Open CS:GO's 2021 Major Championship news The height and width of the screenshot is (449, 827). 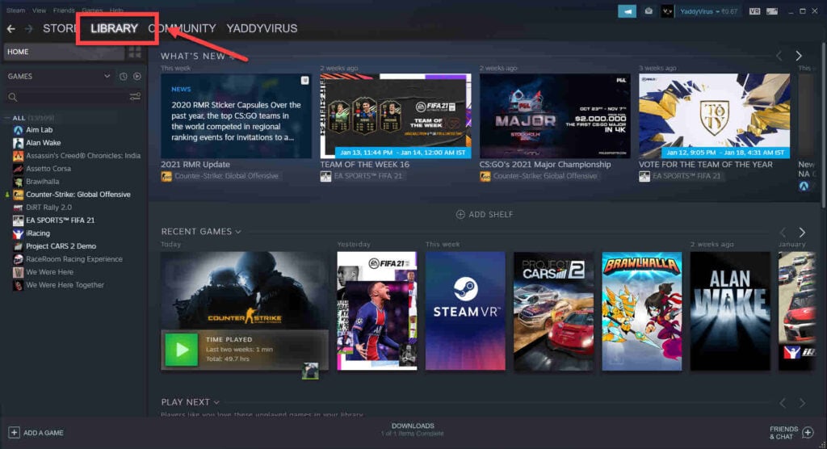(x=555, y=116)
